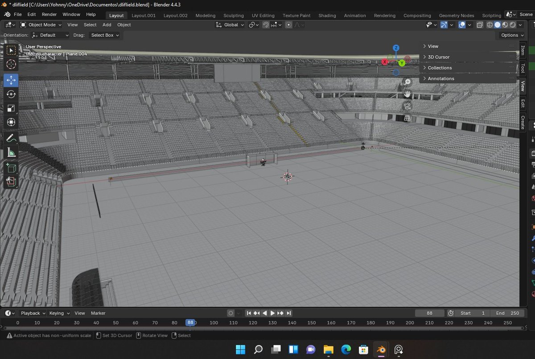Jump to the next keyframe

tap(281, 313)
